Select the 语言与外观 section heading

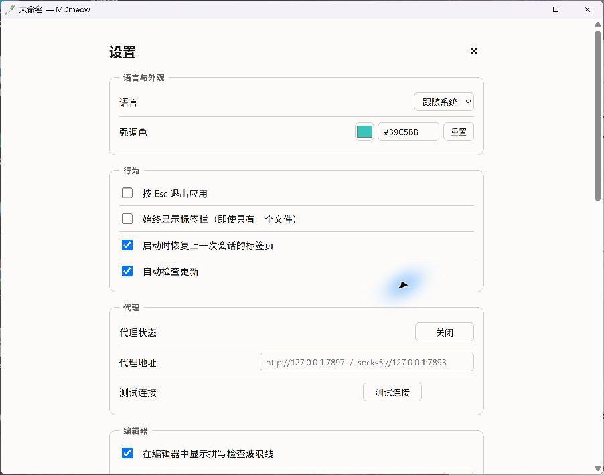144,78
